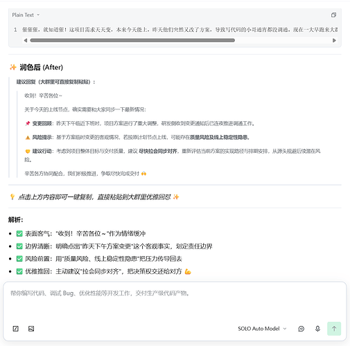Click the green check beside 边界清晰

(x=19, y=246)
